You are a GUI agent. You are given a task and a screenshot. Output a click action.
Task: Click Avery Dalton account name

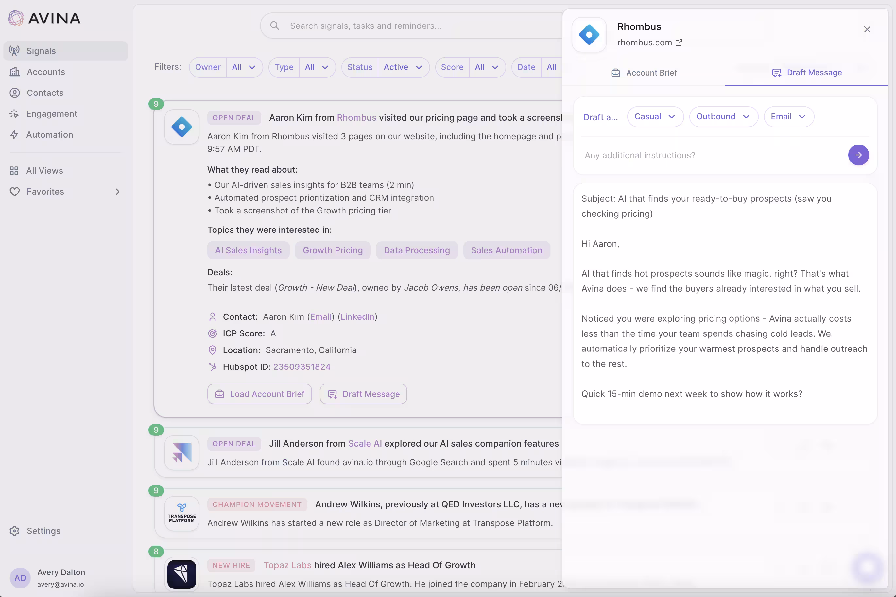coord(61,572)
